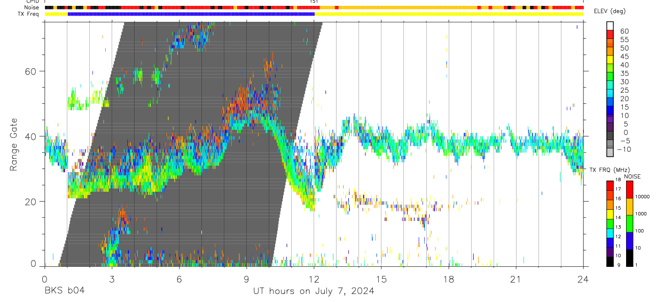Select the green segment of the NOISE colorbar

pos(629,224)
